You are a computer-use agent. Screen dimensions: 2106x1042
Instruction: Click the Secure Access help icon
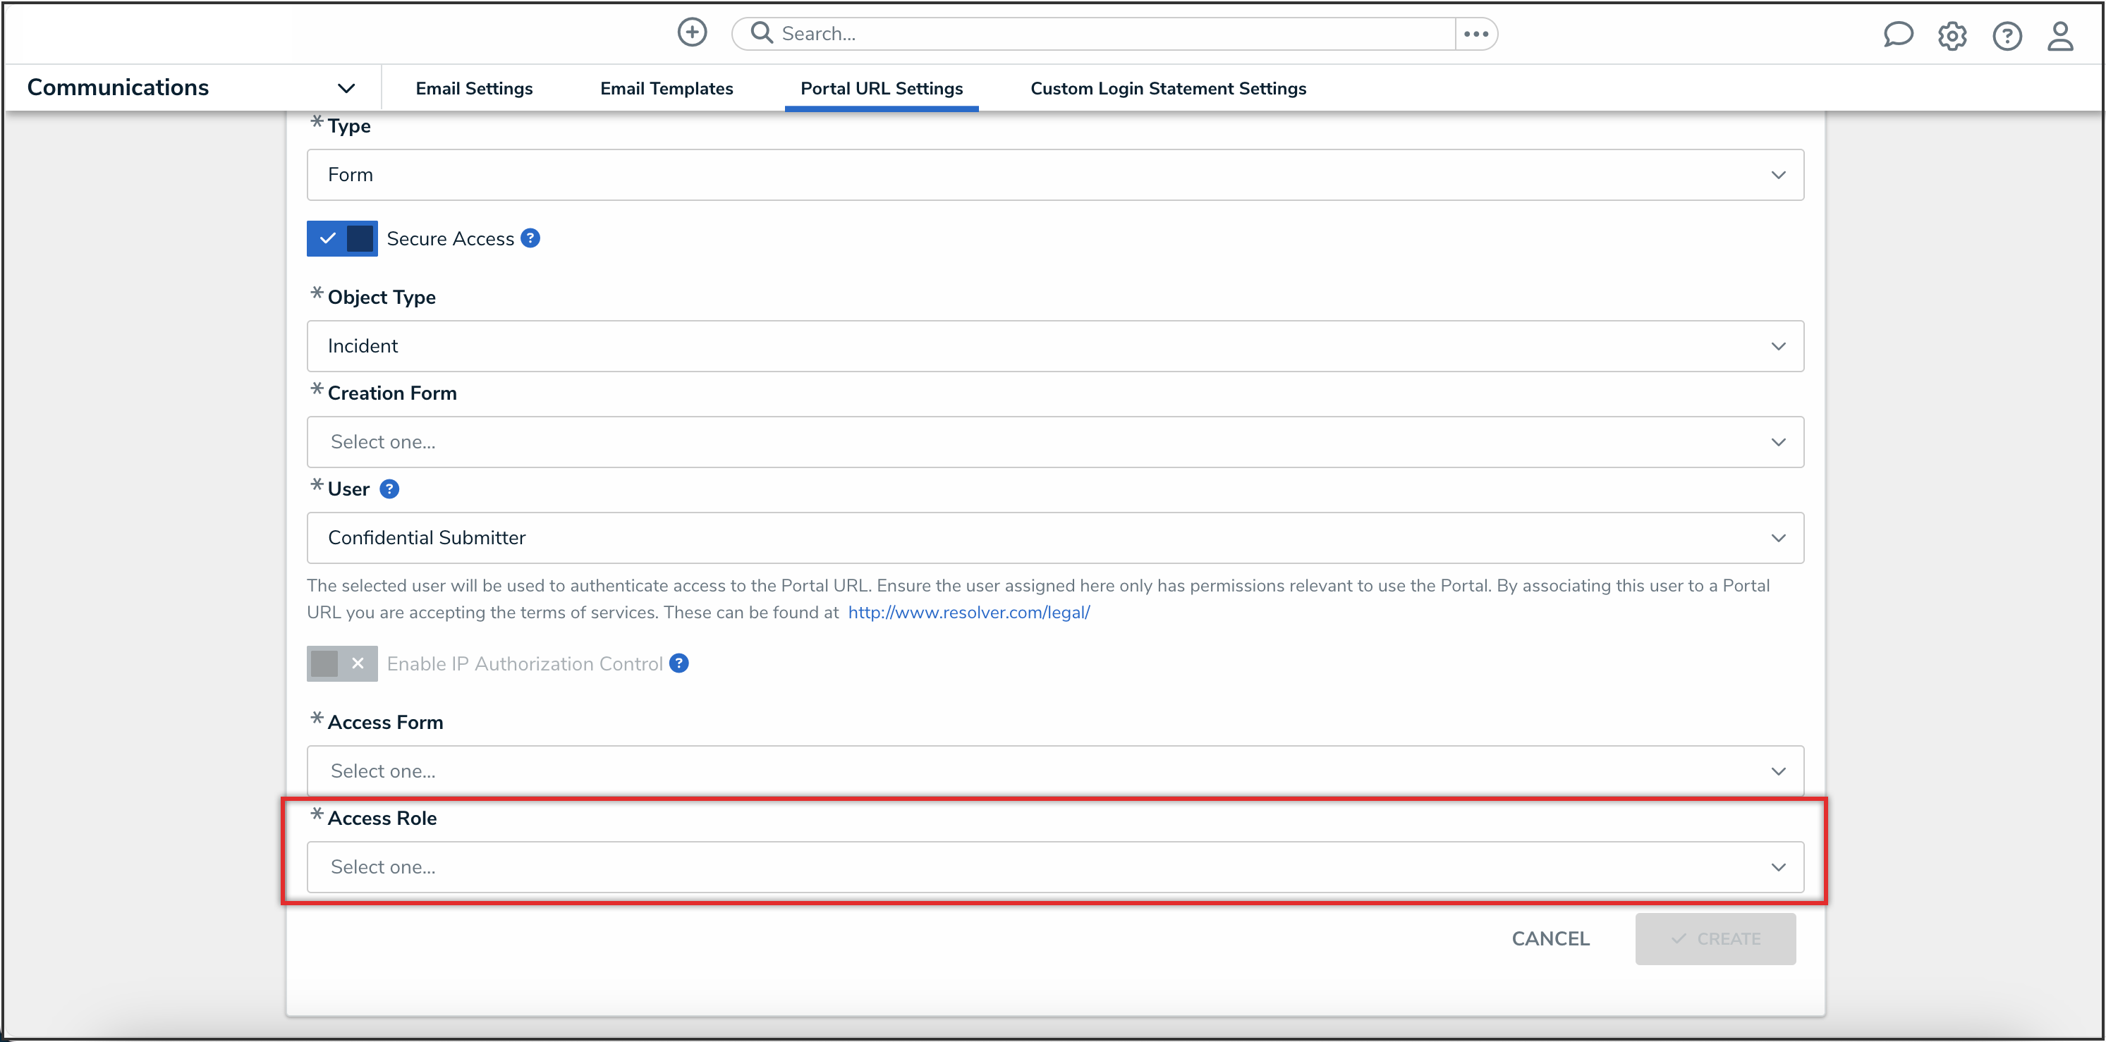click(530, 238)
